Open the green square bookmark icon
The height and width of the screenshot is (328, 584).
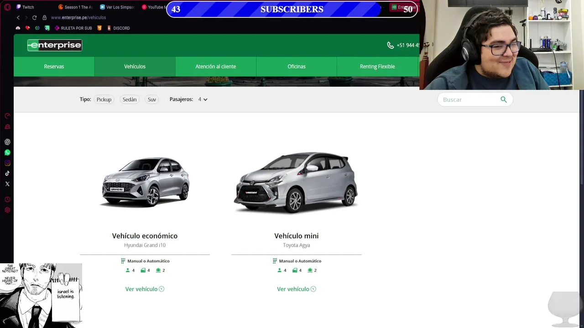pos(47,28)
